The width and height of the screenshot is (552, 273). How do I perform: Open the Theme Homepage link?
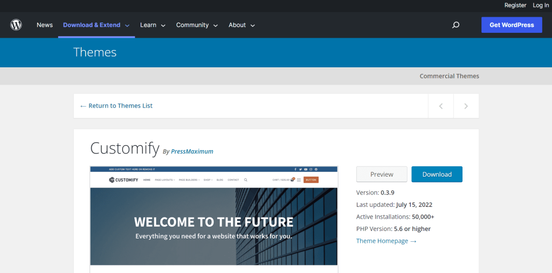pos(387,241)
